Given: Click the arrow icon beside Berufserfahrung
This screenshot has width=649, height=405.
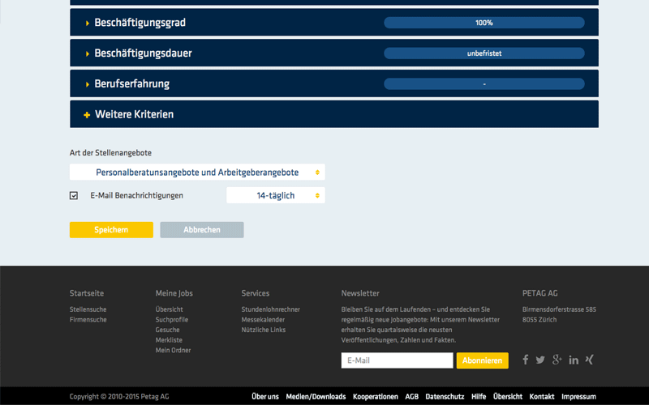Looking at the screenshot, I should (88, 84).
